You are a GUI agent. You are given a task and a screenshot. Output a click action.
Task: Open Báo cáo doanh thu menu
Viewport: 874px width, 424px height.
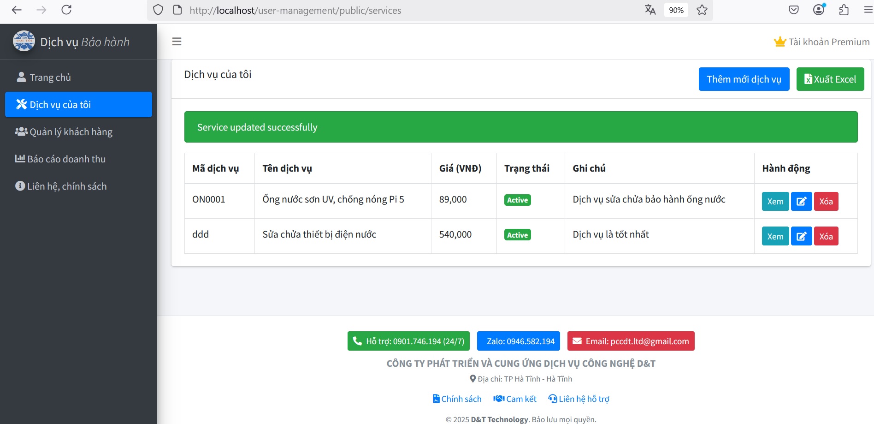point(66,159)
